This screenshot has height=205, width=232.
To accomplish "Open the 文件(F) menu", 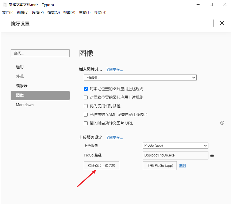I will click(x=8, y=12).
